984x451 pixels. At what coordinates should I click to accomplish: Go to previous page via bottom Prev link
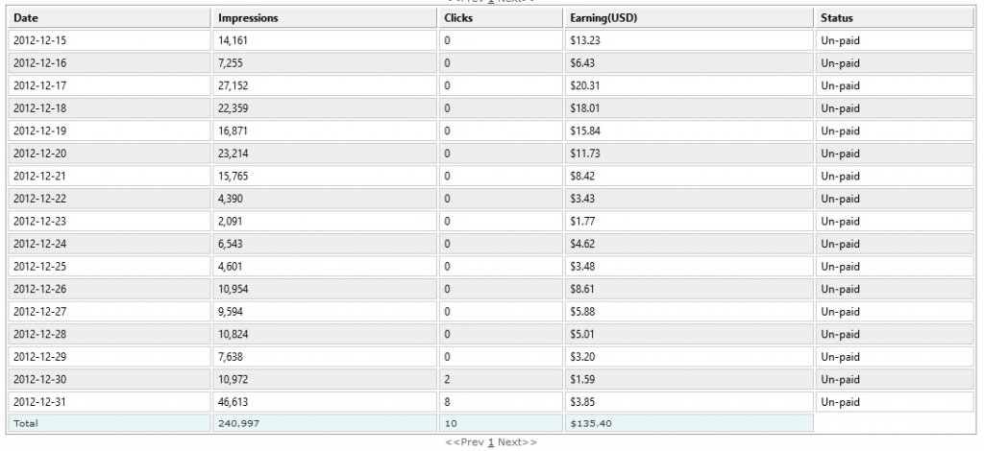[465, 442]
